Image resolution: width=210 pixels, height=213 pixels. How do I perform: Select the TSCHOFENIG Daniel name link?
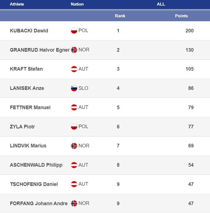pos(34,184)
